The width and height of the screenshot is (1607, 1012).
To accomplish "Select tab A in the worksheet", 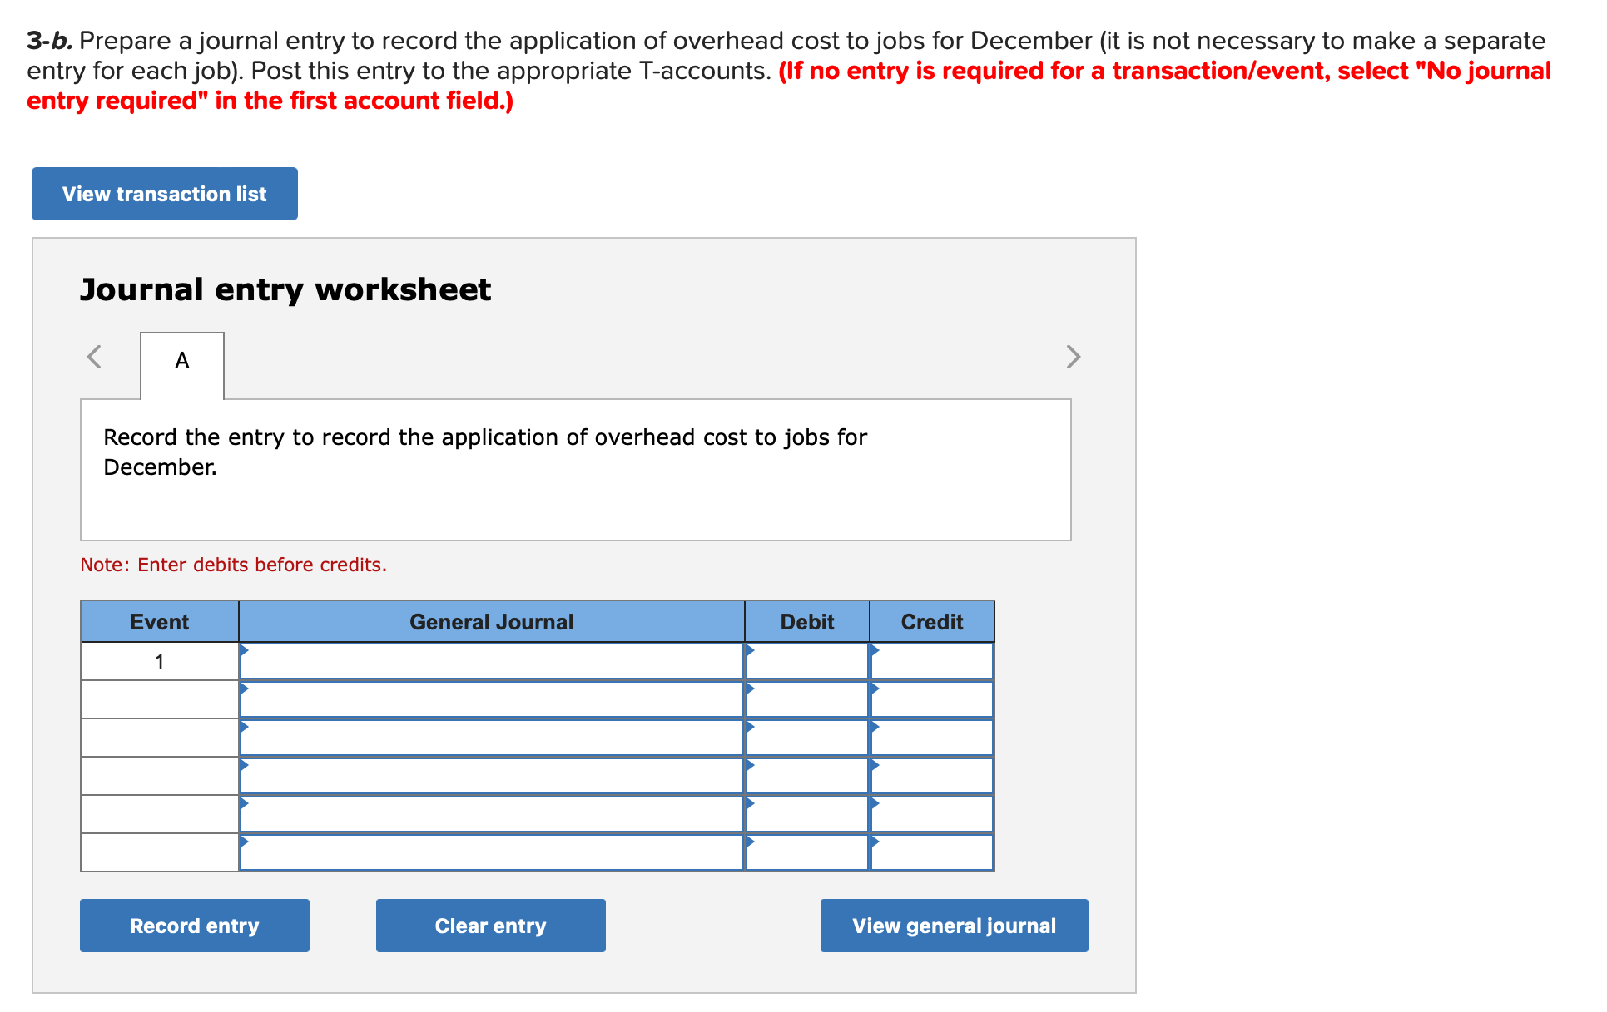I will click(182, 361).
